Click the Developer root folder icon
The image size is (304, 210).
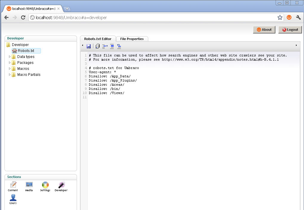8,45
